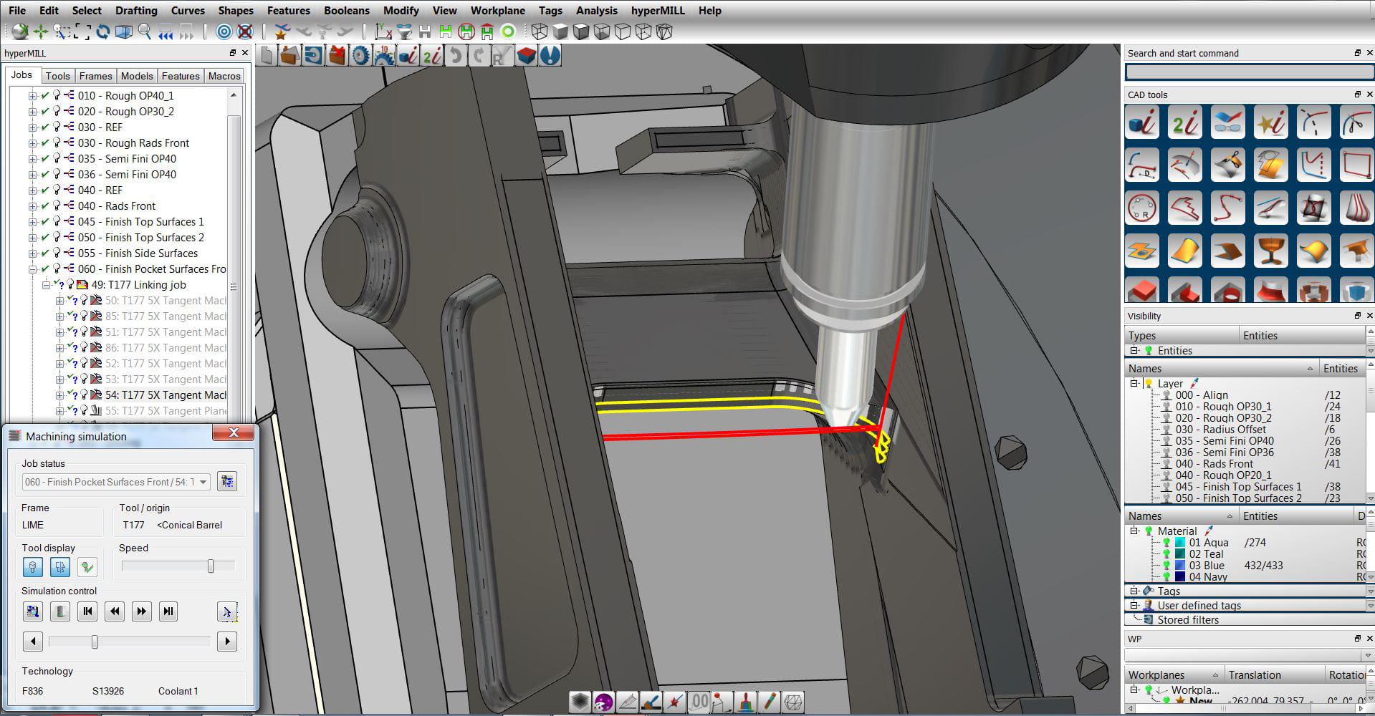Click the green ring toolbar icon
This screenshot has width=1375, height=716.
point(508,32)
